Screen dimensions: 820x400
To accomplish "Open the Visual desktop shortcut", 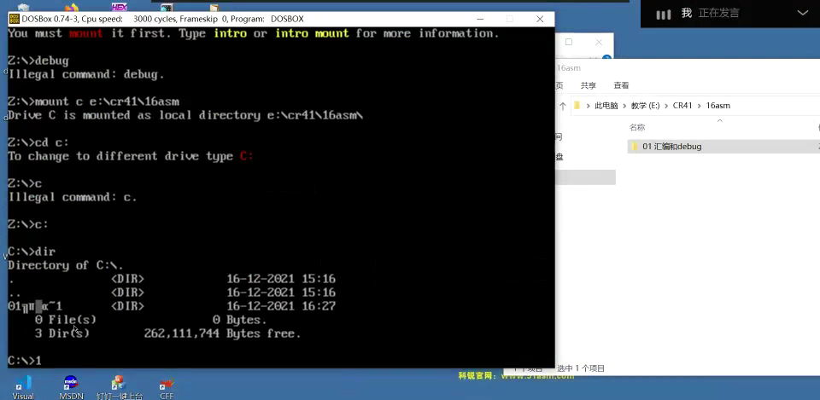I will 23,387.
